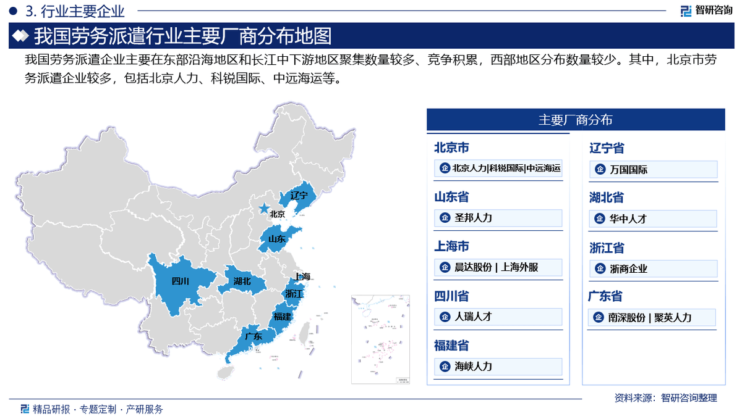
Task: Click the 浙江省 heading
Action: pyautogui.click(x=606, y=248)
